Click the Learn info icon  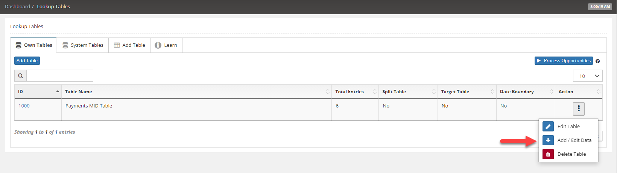click(x=158, y=45)
